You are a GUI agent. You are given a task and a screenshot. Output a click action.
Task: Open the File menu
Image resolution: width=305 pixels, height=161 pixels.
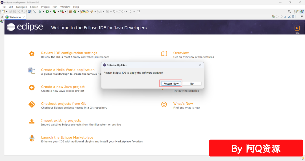[x=3, y=6]
